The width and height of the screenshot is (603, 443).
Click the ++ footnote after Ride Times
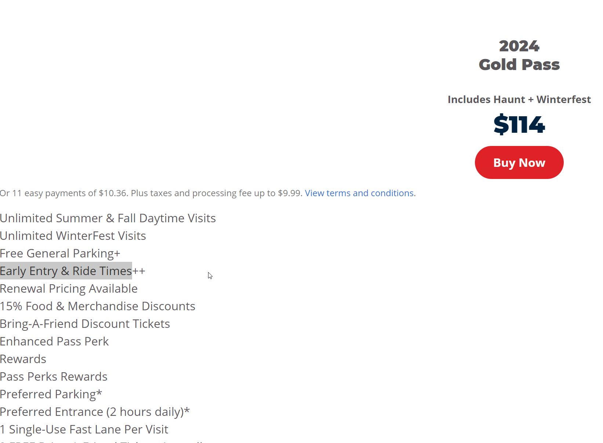coord(139,271)
